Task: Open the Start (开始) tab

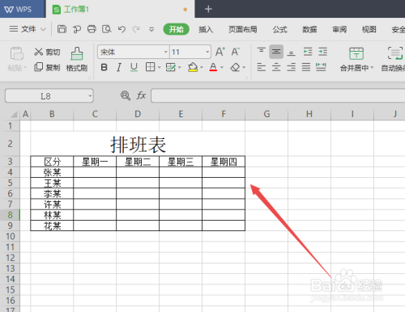Action: pyautogui.click(x=177, y=29)
